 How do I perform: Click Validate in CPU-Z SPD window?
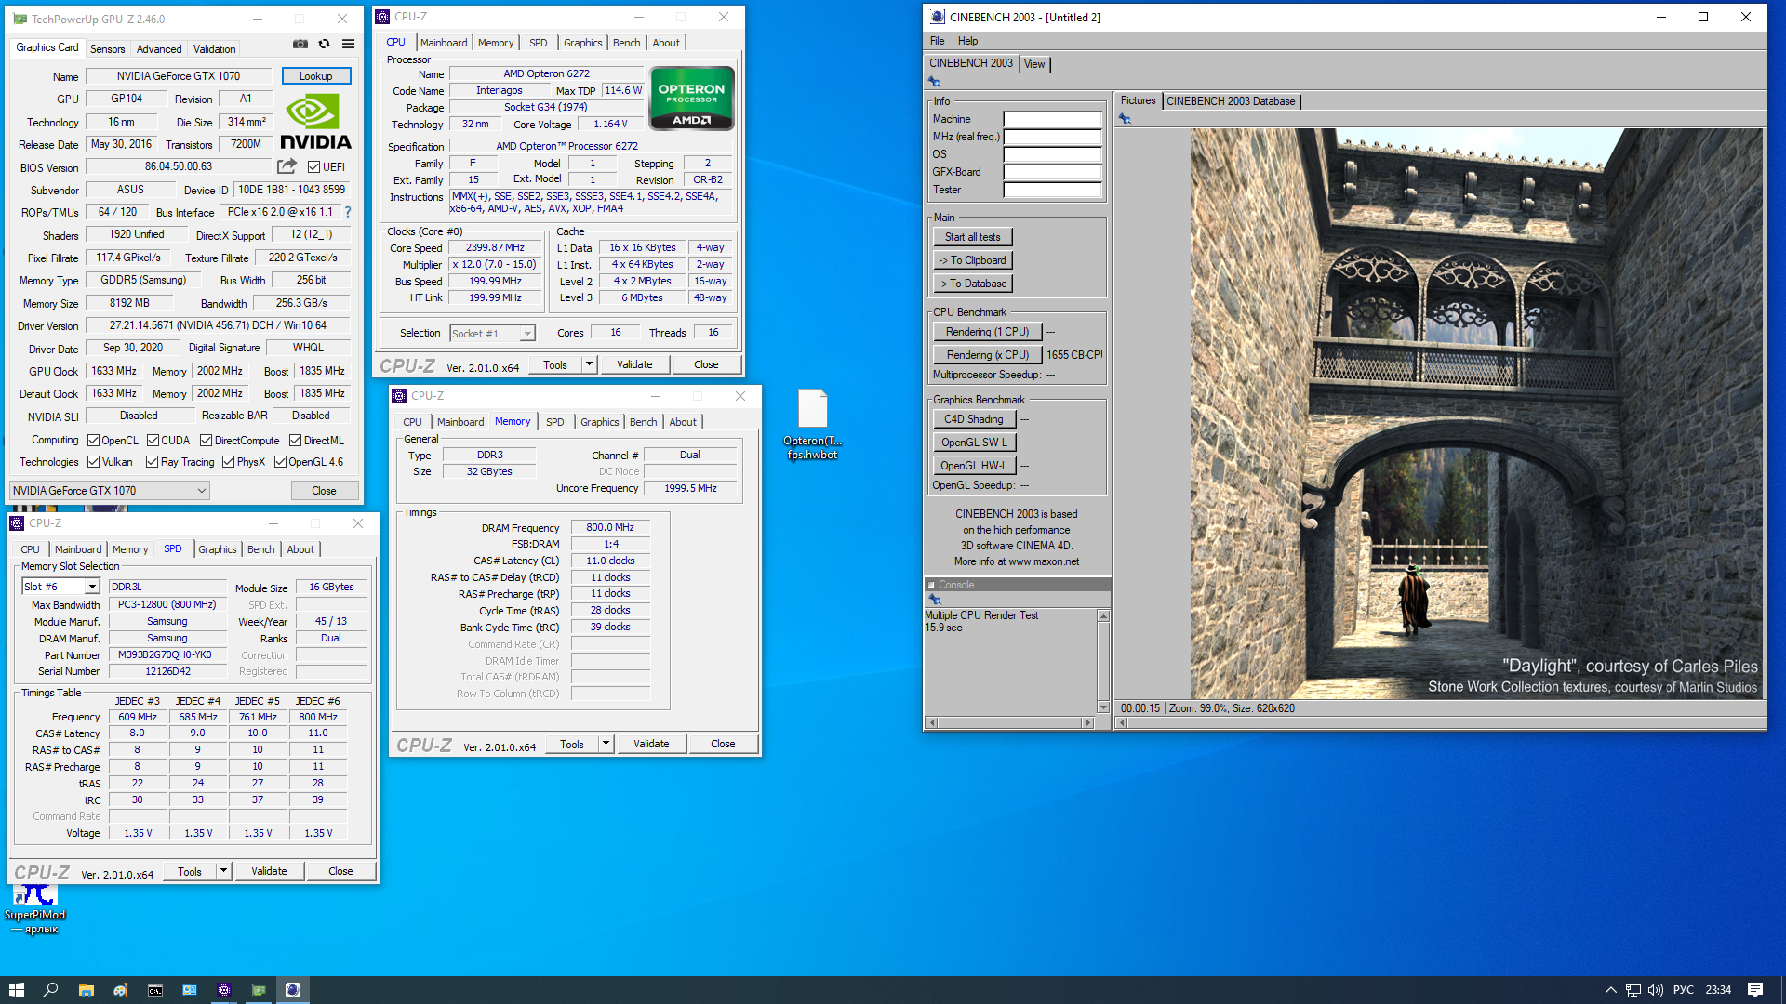click(269, 871)
